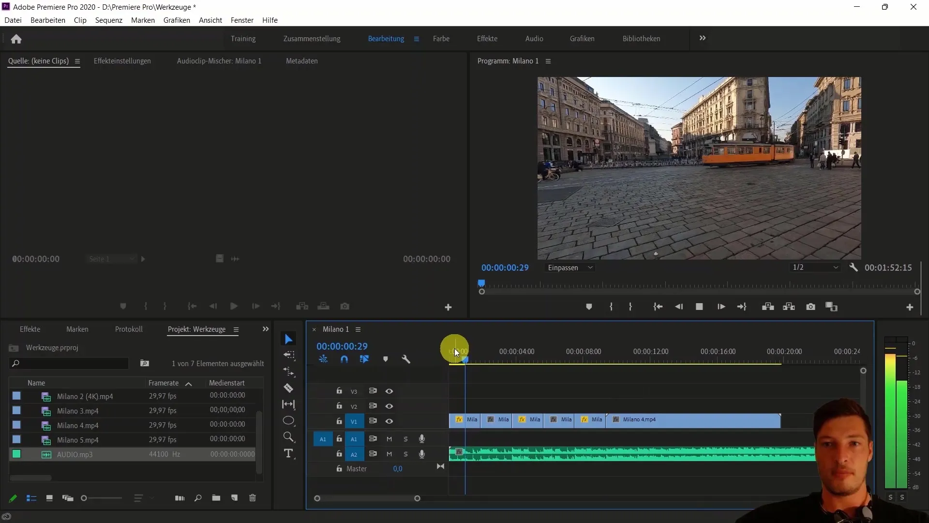Click the Extract button in Program monitor
Viewport: 929px width, 523px height.
(789, 307)
